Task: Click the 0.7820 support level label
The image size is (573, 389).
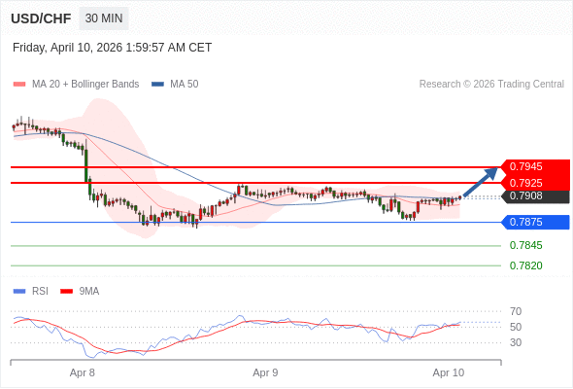Action: 525,265
